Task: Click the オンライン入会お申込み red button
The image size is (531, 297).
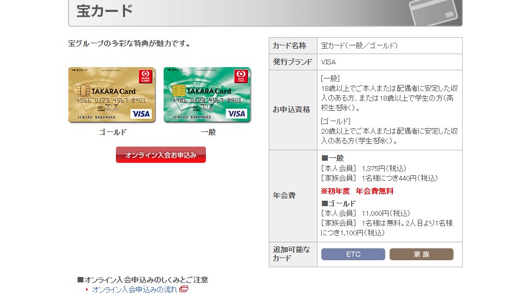Action: tap(161, 155)
